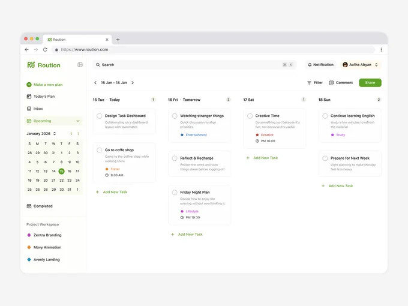
Task: Open Avenly Landing project
Action: click(44, 259)
